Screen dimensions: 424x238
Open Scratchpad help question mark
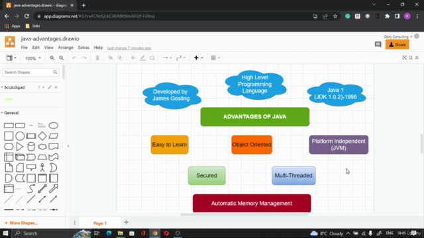tap(38, 87)
